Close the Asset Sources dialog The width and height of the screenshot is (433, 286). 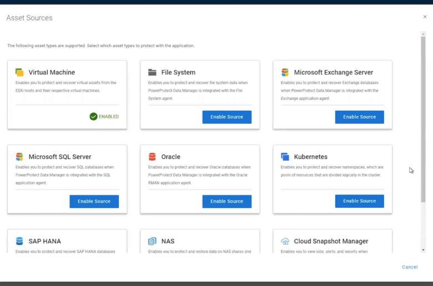(425, 17)
